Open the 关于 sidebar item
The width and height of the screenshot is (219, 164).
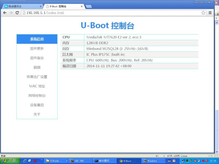coord(37,114)
